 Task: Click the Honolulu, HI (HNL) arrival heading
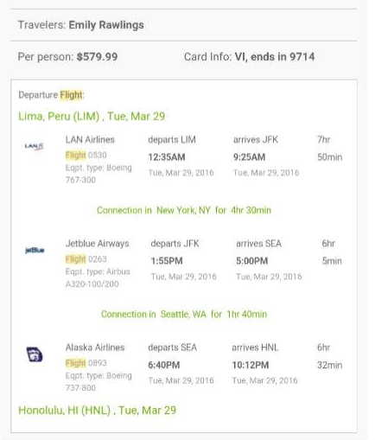97,411
